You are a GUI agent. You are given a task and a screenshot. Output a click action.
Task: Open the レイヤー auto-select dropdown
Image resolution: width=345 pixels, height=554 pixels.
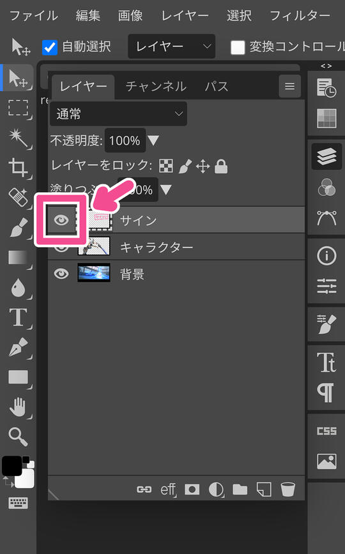pyautogui.click(x=172, y=47)
